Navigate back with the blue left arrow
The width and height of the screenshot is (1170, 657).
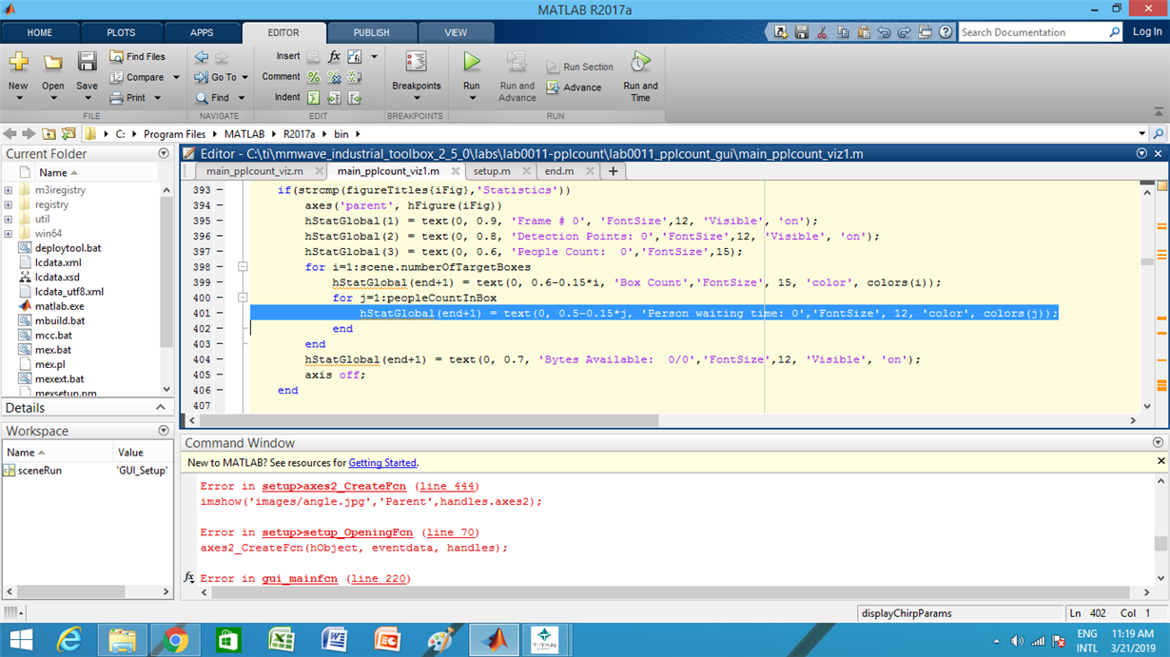201,57
